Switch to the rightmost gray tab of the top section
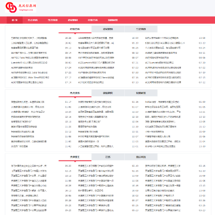This screenshot has width=215, height=215. point(141,29)
